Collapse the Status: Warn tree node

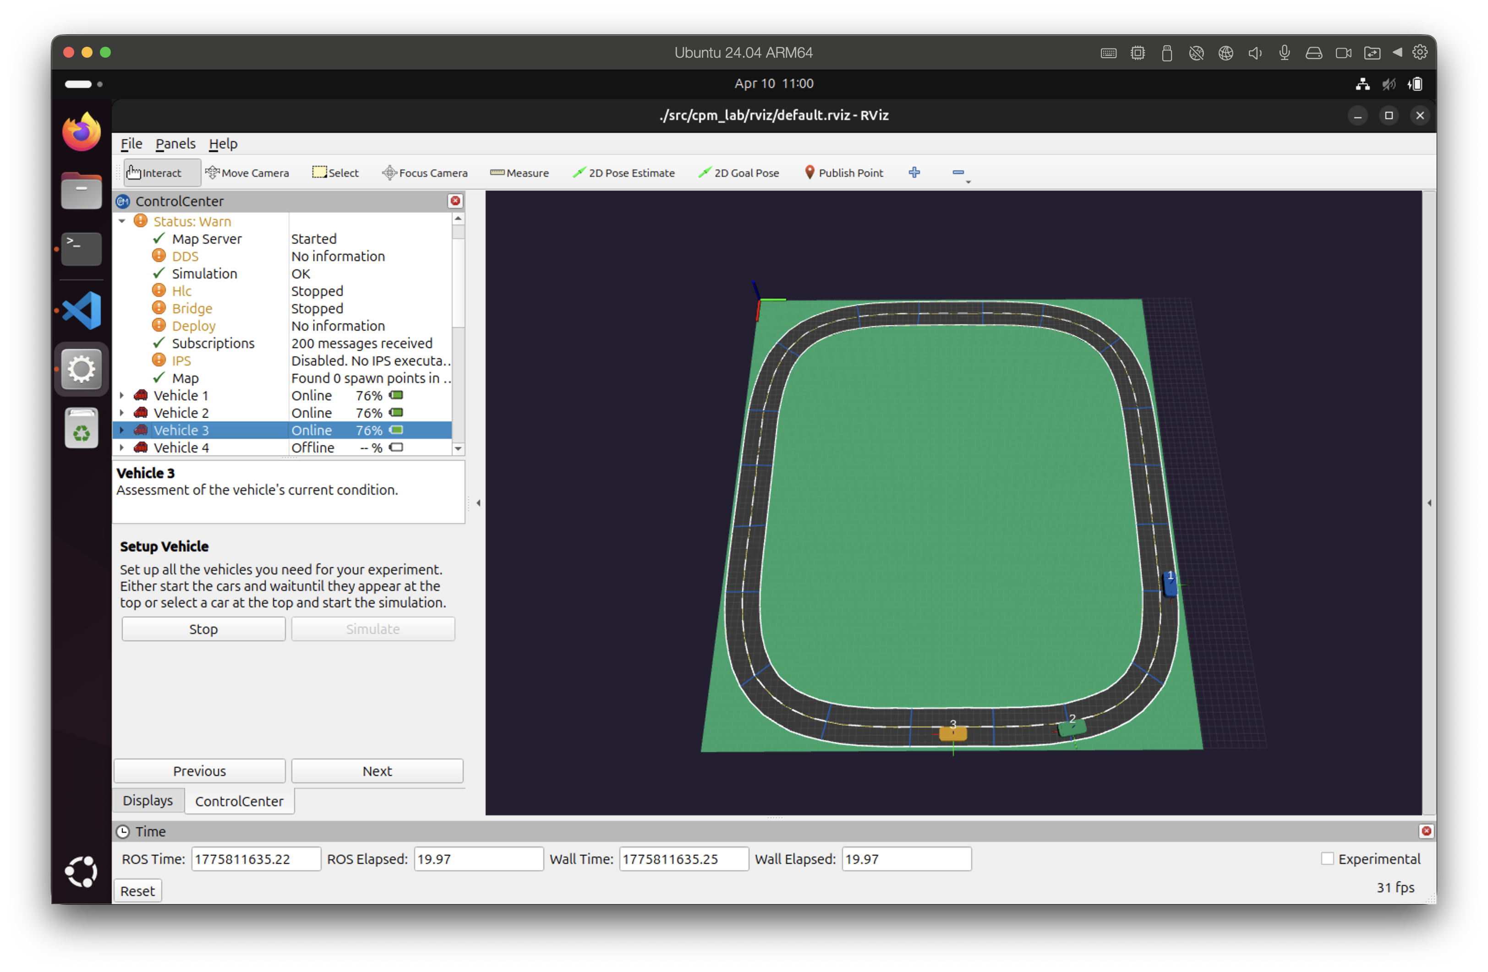coord(122,221)
